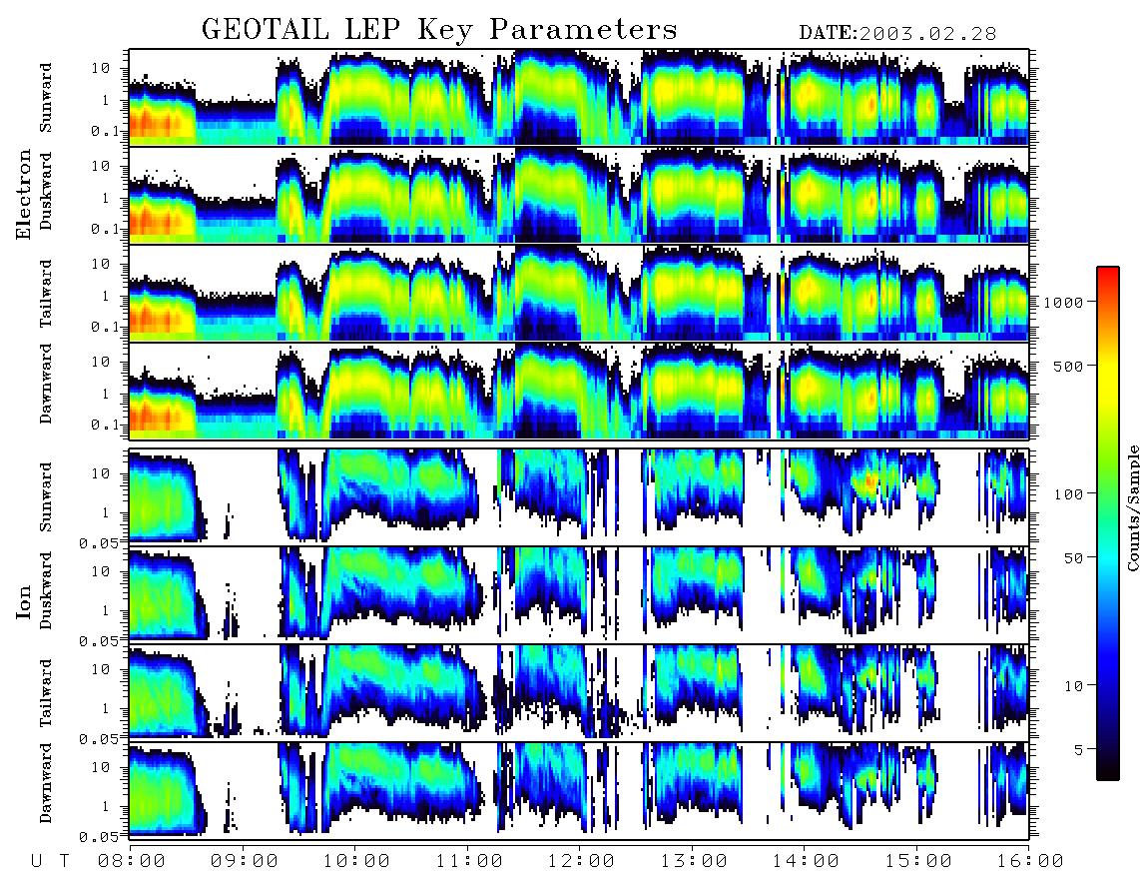Open the Electron Duskward spectrogram panel
Viewport: 1140px width, 879px height.
(x=579, y=195)
